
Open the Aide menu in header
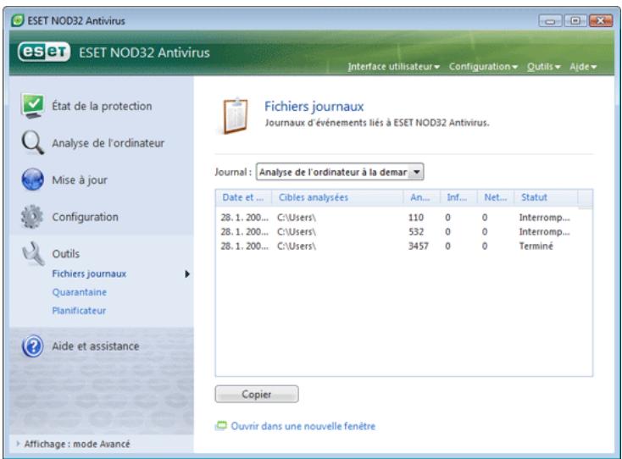point(583,67)
